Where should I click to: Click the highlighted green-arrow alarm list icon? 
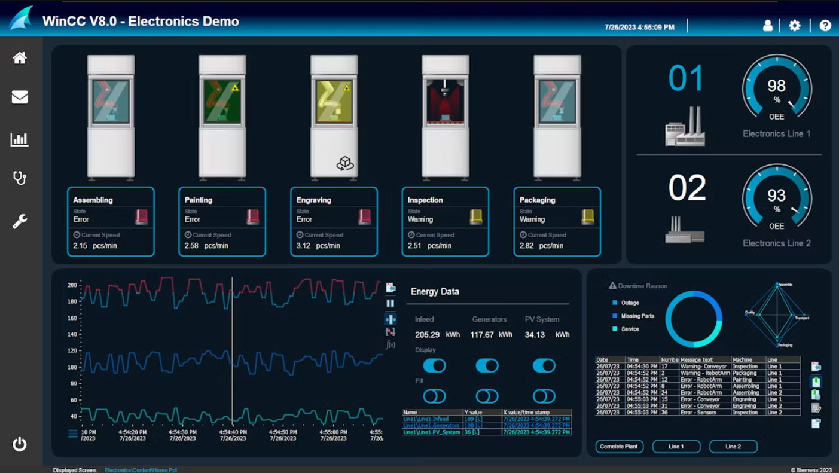[x=816, y=382]
